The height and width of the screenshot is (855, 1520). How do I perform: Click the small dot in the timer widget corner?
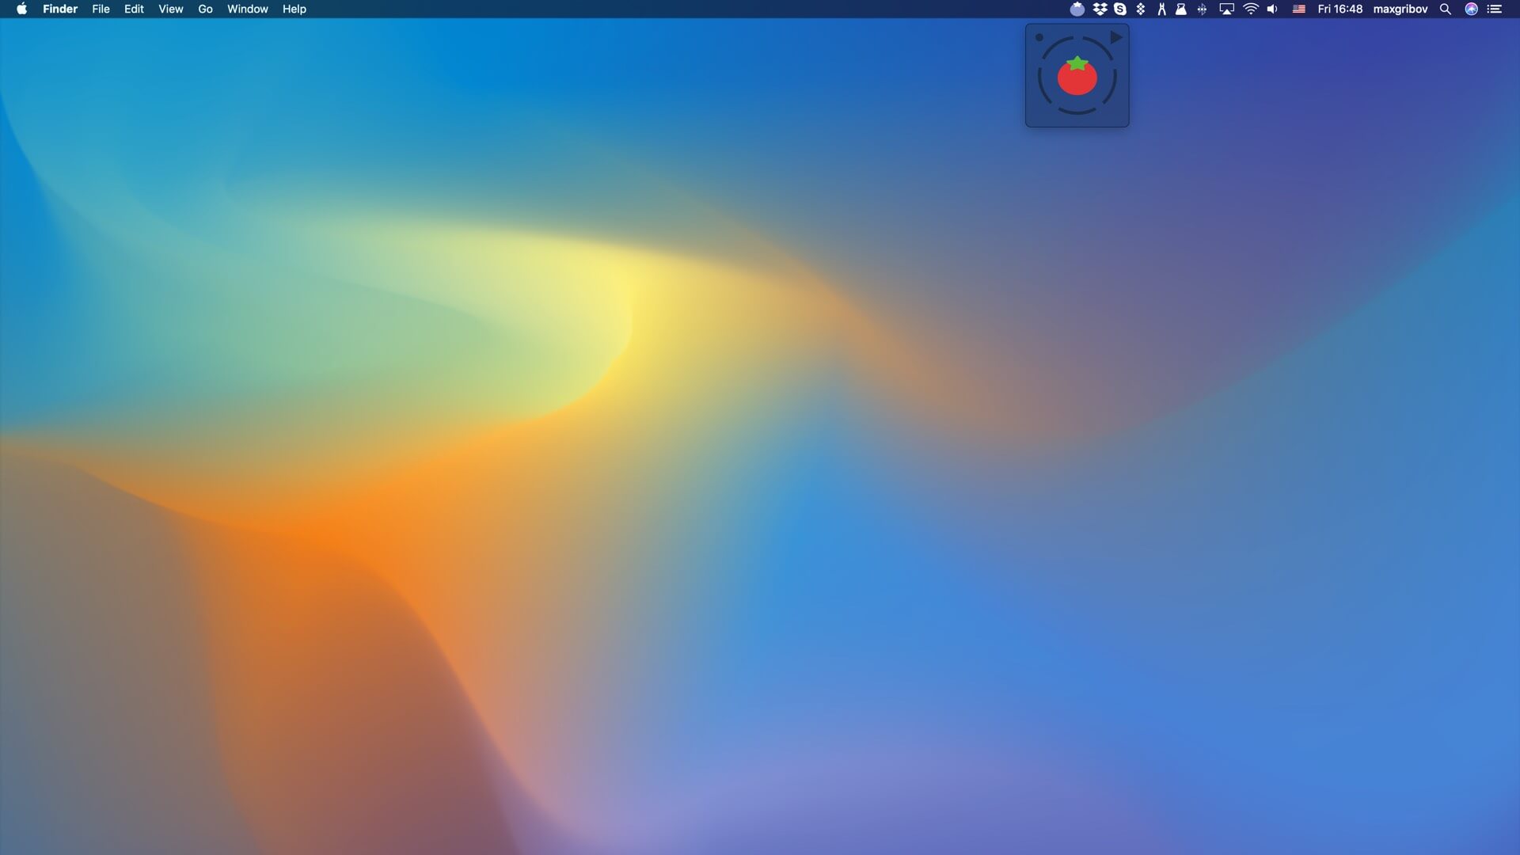click(x=1039, y=37)
